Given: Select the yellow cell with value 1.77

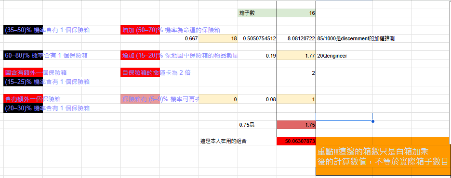Looking at the screenshot, I should click(296, 56).
